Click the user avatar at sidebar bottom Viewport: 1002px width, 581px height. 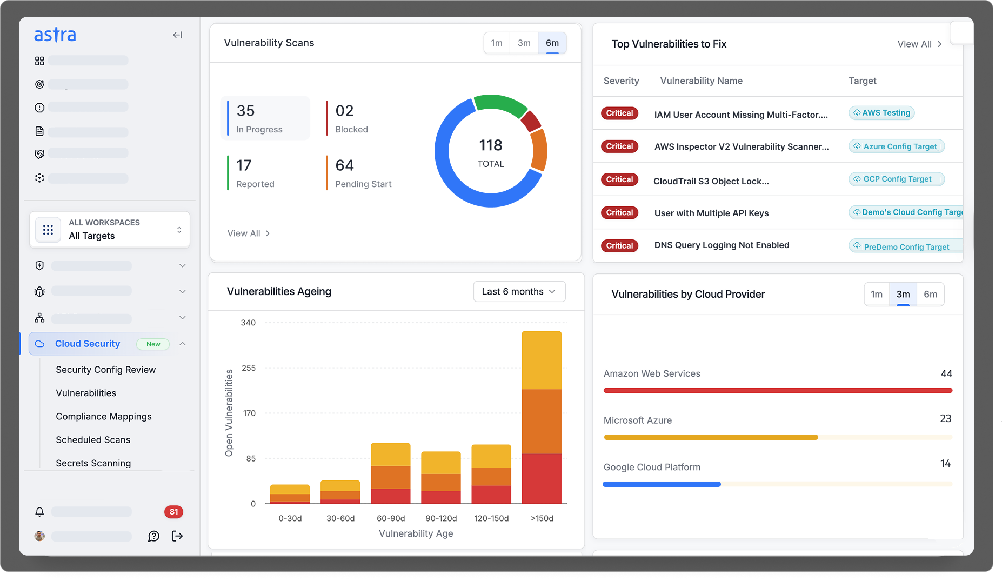(39, 536)
